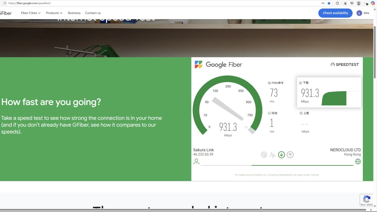Click the 抖动 jitter label icon
The width and height of the screenshot is (377, 212).
click(269, 113)
